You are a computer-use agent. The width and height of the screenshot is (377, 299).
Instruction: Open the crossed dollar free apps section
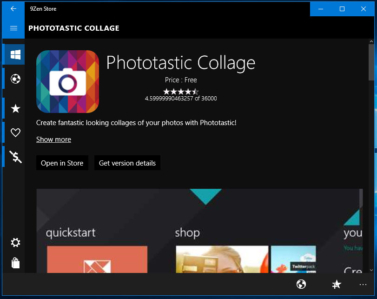coord(16,157)
